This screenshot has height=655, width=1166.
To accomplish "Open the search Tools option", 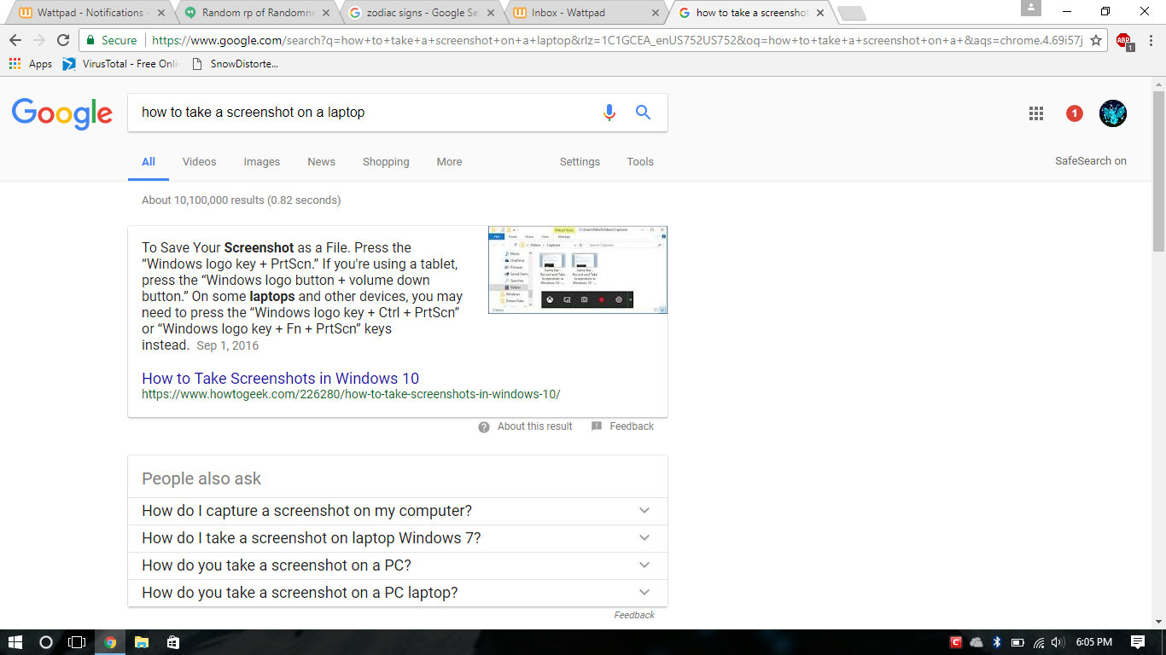I will [640, 162].
